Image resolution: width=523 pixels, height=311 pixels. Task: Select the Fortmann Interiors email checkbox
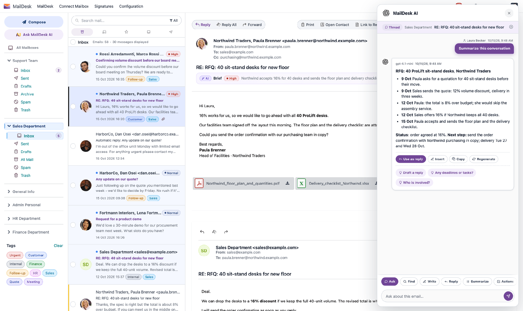[73, 225]
